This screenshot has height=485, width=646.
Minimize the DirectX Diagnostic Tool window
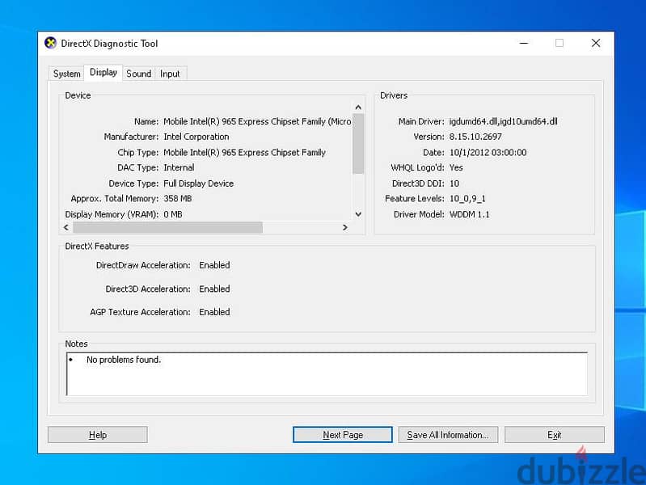pyautogui.click(x=524, y=43)
